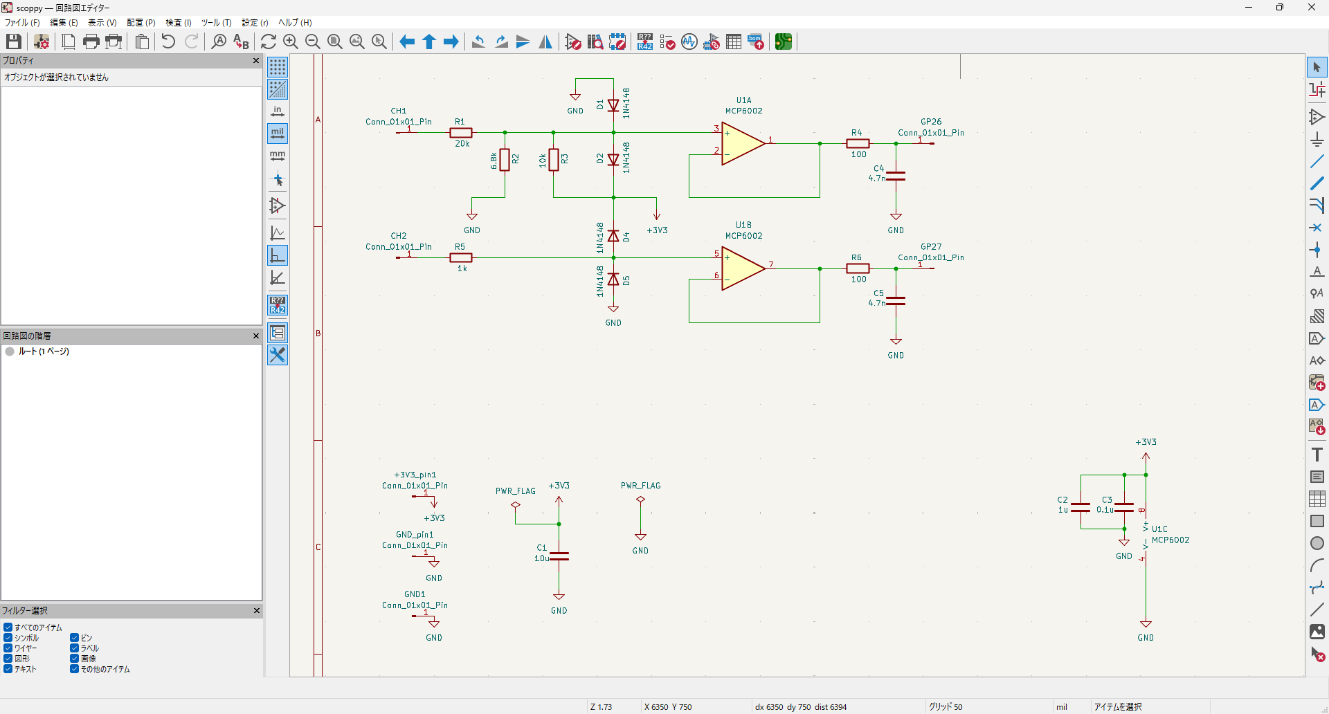Uncheck the シンボル filter checkbox
This screenshot has width=1329, height=714.
[x=8, y=638]
